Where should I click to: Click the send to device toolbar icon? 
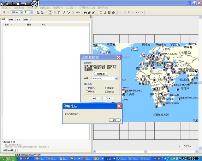38,13
